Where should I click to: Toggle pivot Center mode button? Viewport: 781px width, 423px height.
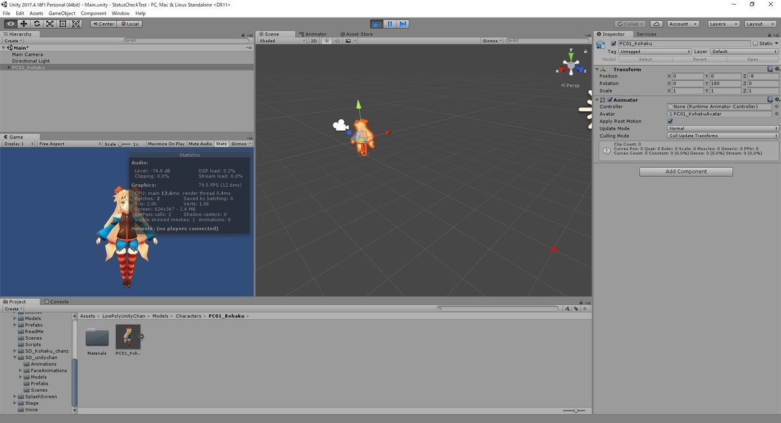[103, 24]
